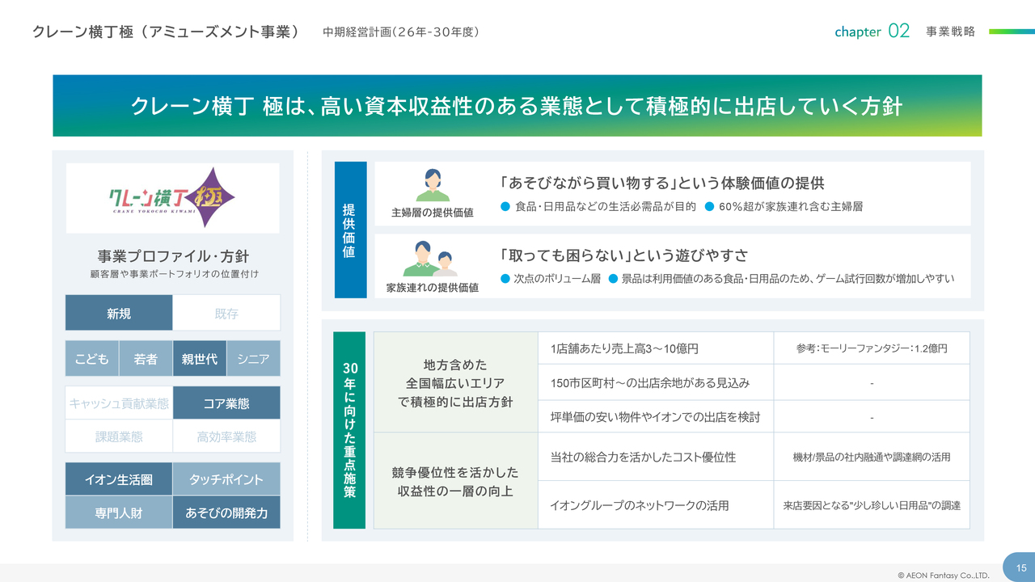Select the 新規 tag
Viewport: 1035px width, 582px height.
tap(119, 313)
